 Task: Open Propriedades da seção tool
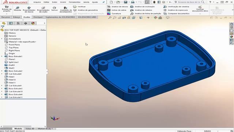(x=43, y=10)
